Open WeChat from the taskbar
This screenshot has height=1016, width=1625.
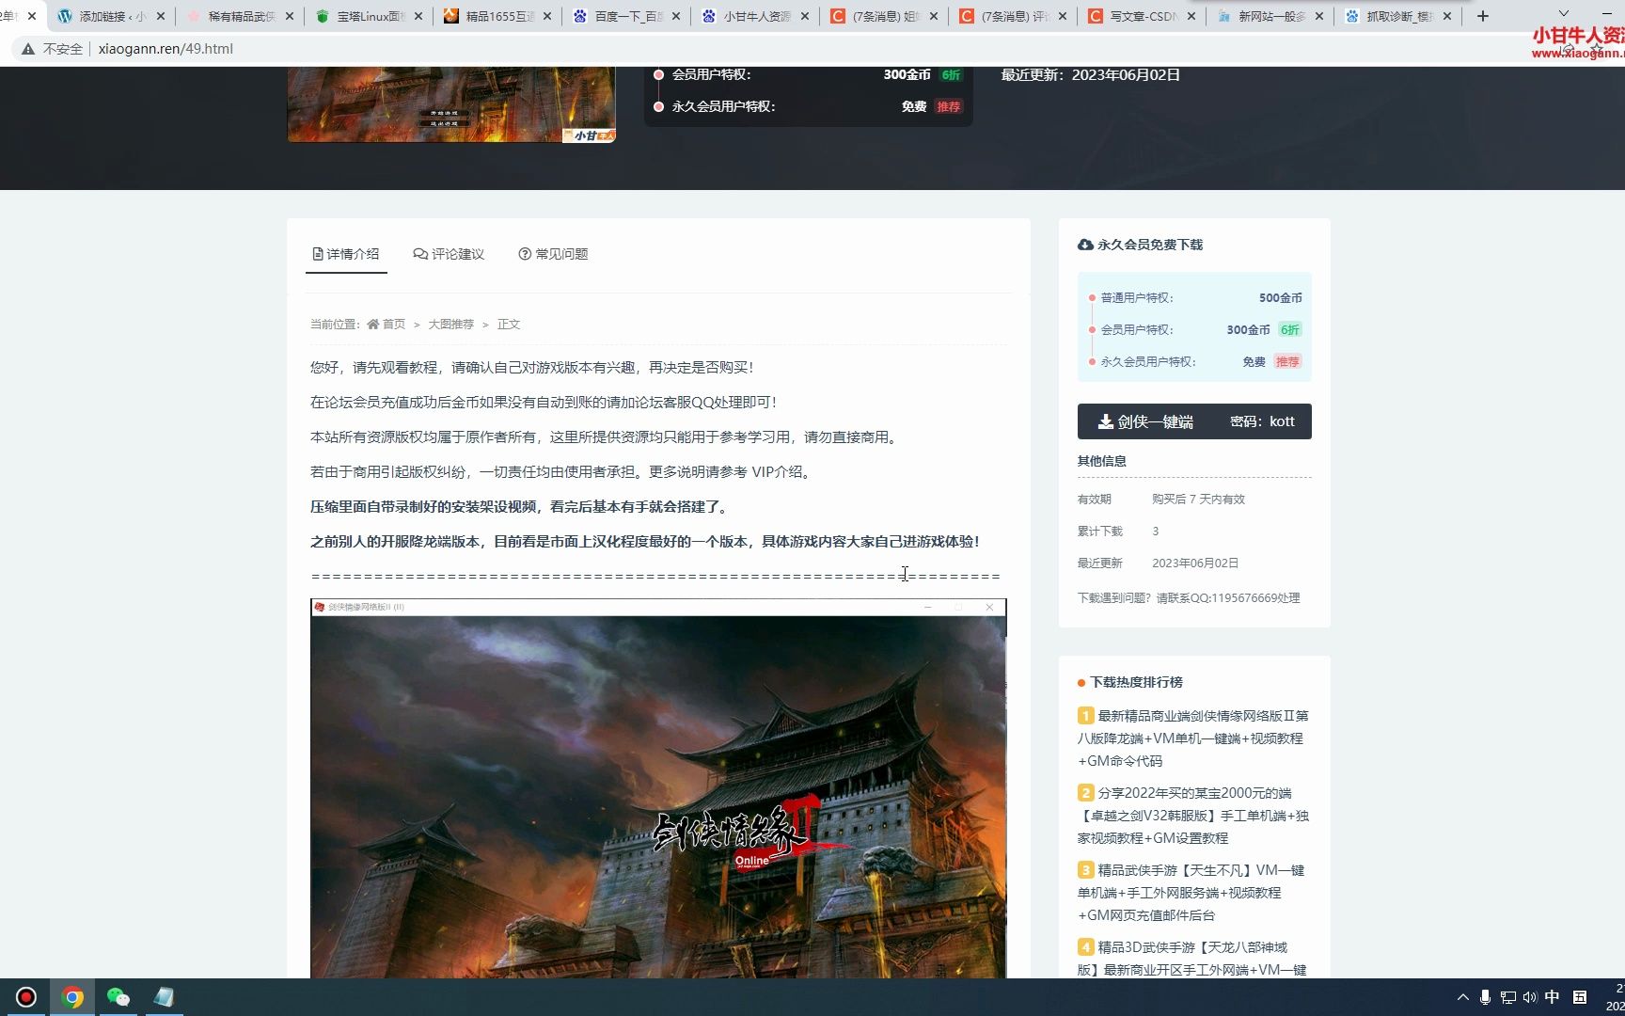pos(118,997)
